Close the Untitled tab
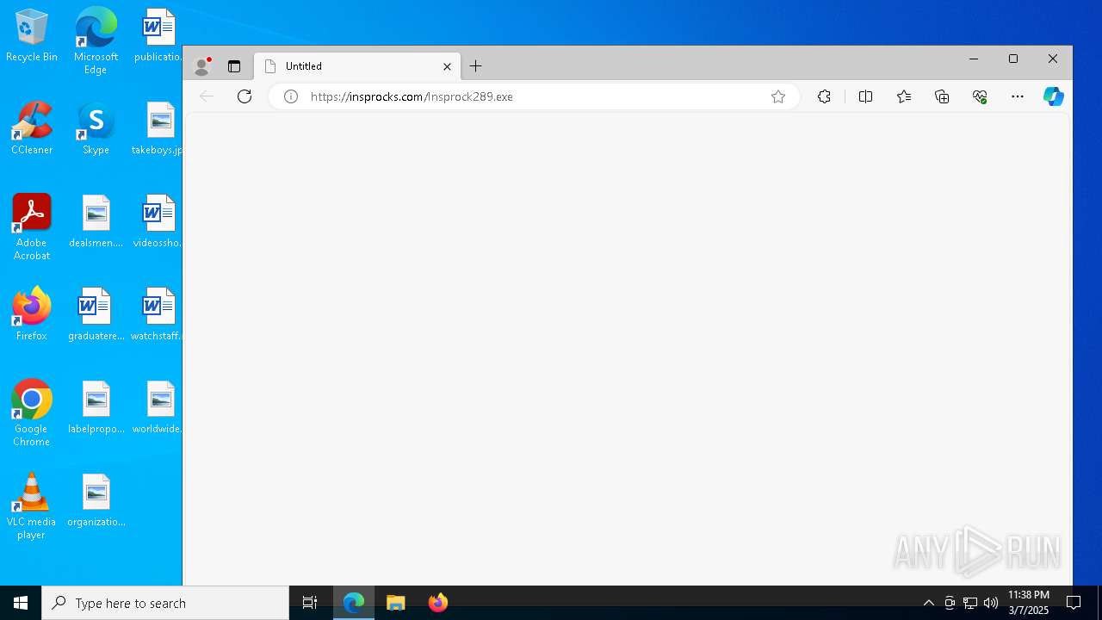1102x620 pixels. click(x=447, y=66)
